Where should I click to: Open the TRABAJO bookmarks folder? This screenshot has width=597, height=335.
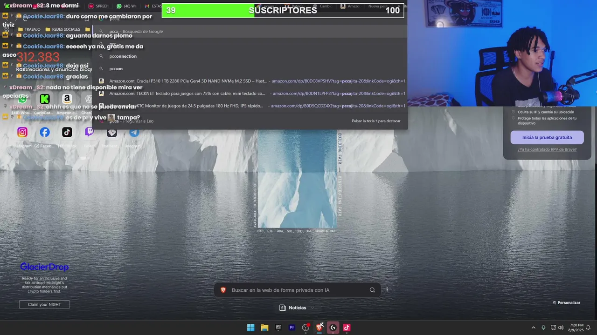(29, 29)
